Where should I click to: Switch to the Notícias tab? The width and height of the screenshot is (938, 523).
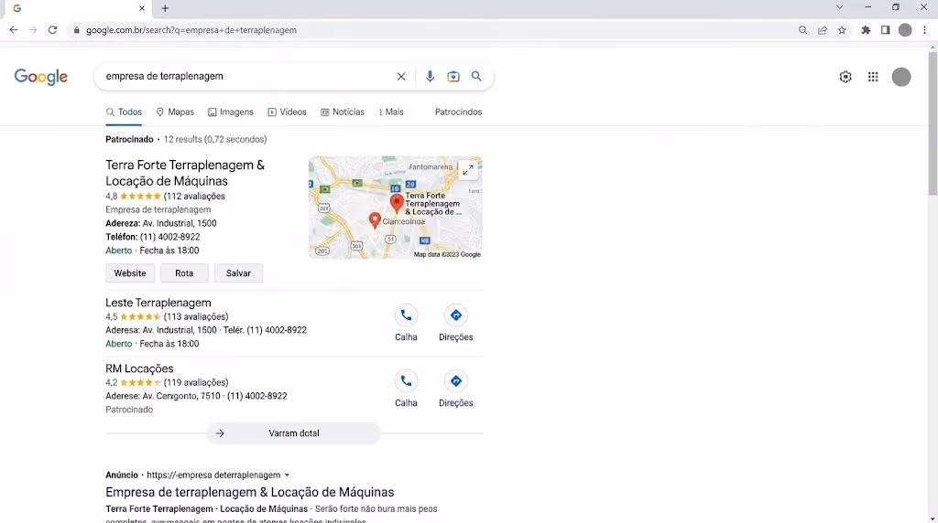coord(343,112)
